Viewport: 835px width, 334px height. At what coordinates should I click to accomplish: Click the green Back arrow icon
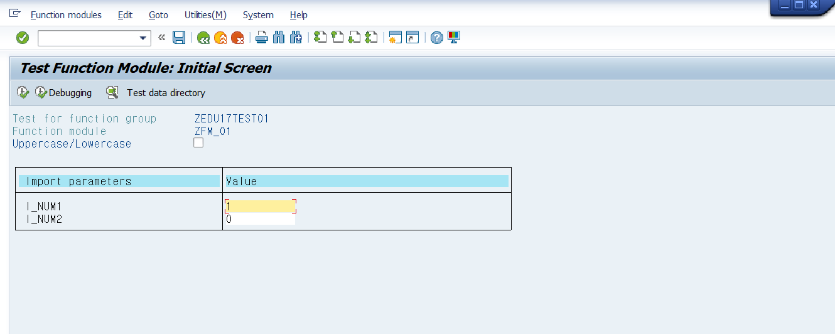203,38
